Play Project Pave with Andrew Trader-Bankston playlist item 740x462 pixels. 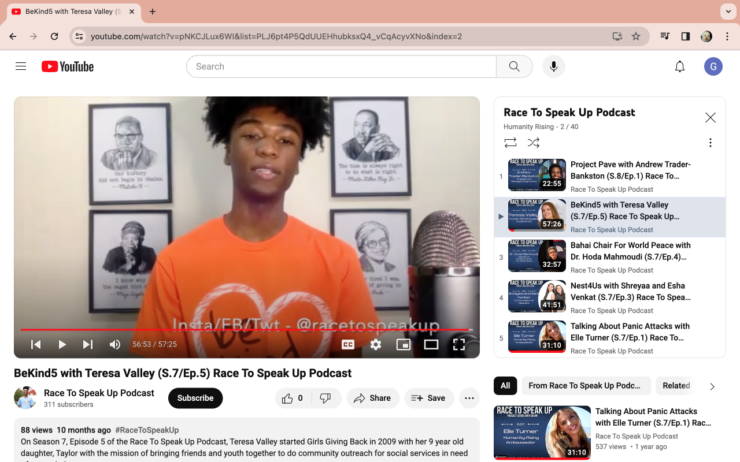coord(610,177)
